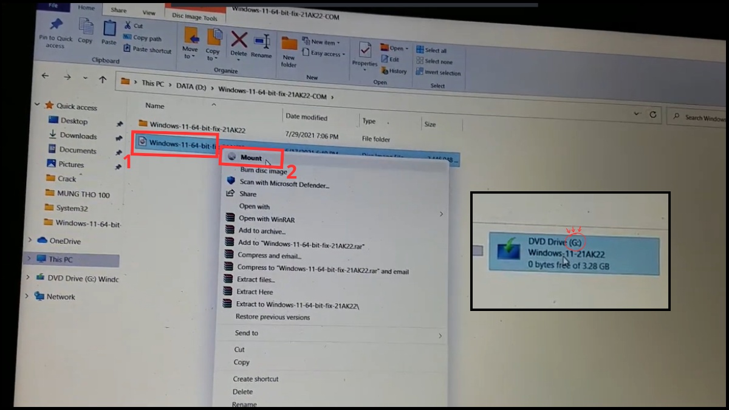Choose Share in the context menu
This screenshot has height=410, width=729.
248,194
